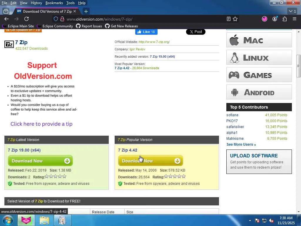Open the Games category banner

click(x=259, y=74)
